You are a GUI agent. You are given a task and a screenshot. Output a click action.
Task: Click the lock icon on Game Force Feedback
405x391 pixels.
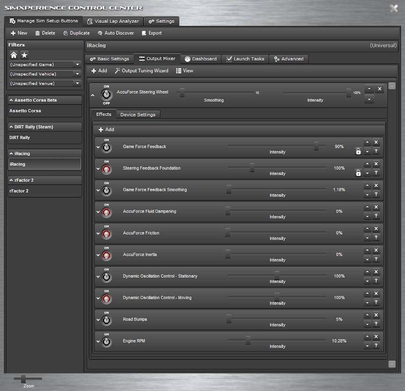[358, 151]
